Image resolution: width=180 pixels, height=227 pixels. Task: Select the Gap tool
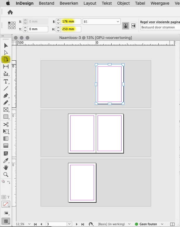(x=6, y=66)
